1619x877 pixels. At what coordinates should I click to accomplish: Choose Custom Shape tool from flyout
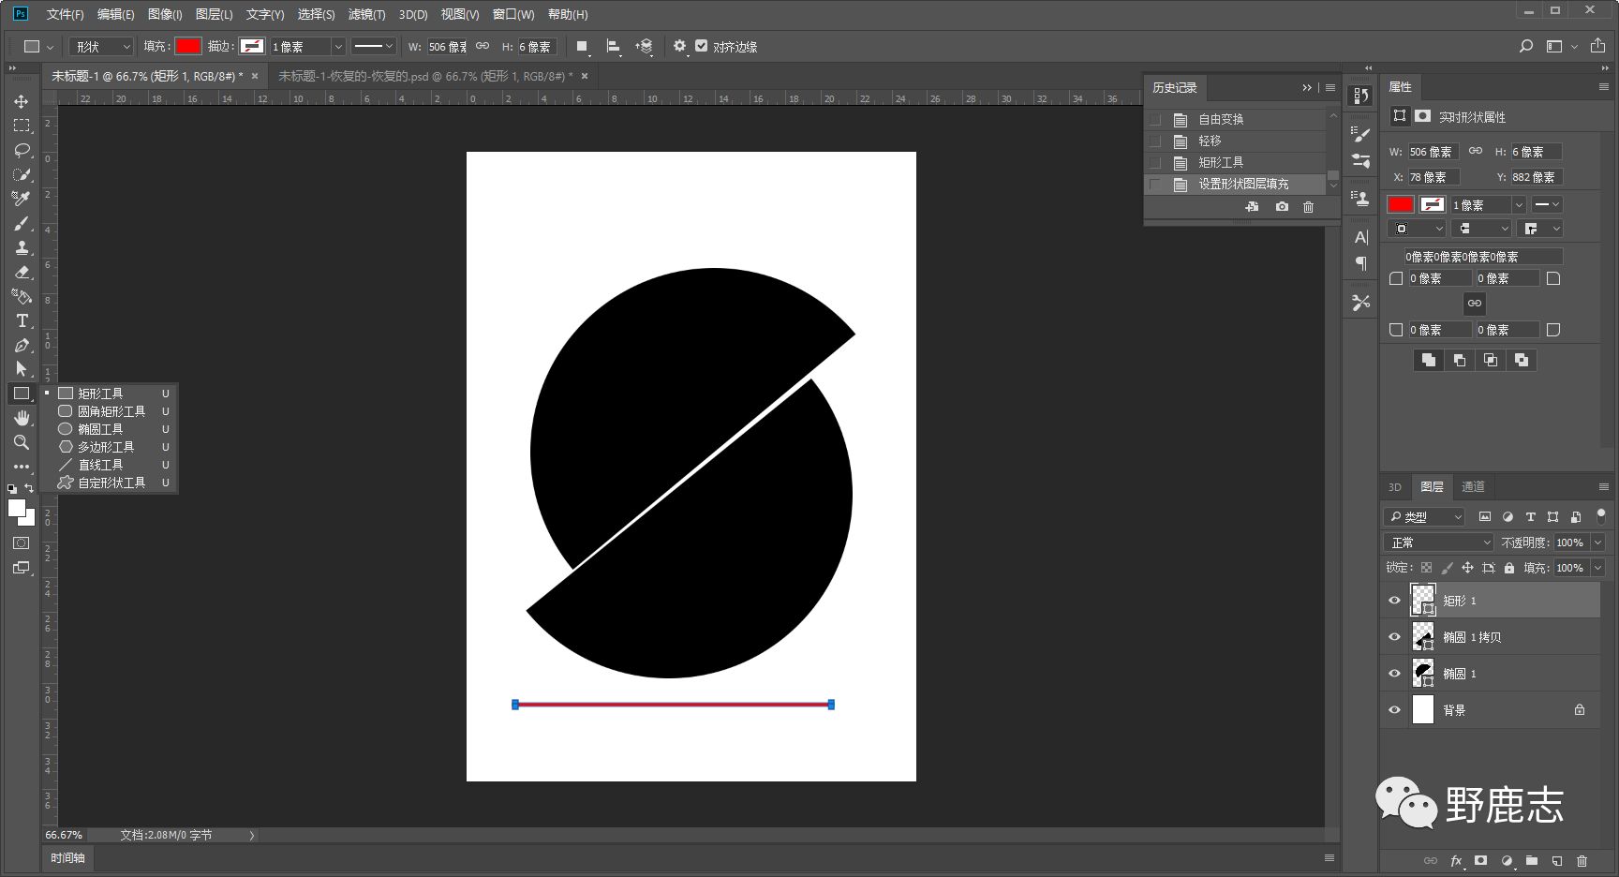[x=111, y=483]
